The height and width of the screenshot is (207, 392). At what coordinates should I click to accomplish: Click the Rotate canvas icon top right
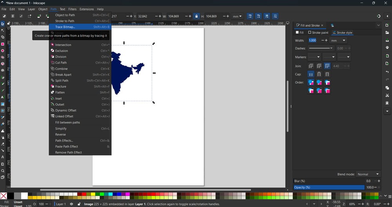pyautogui.click(x=379, y=16)
